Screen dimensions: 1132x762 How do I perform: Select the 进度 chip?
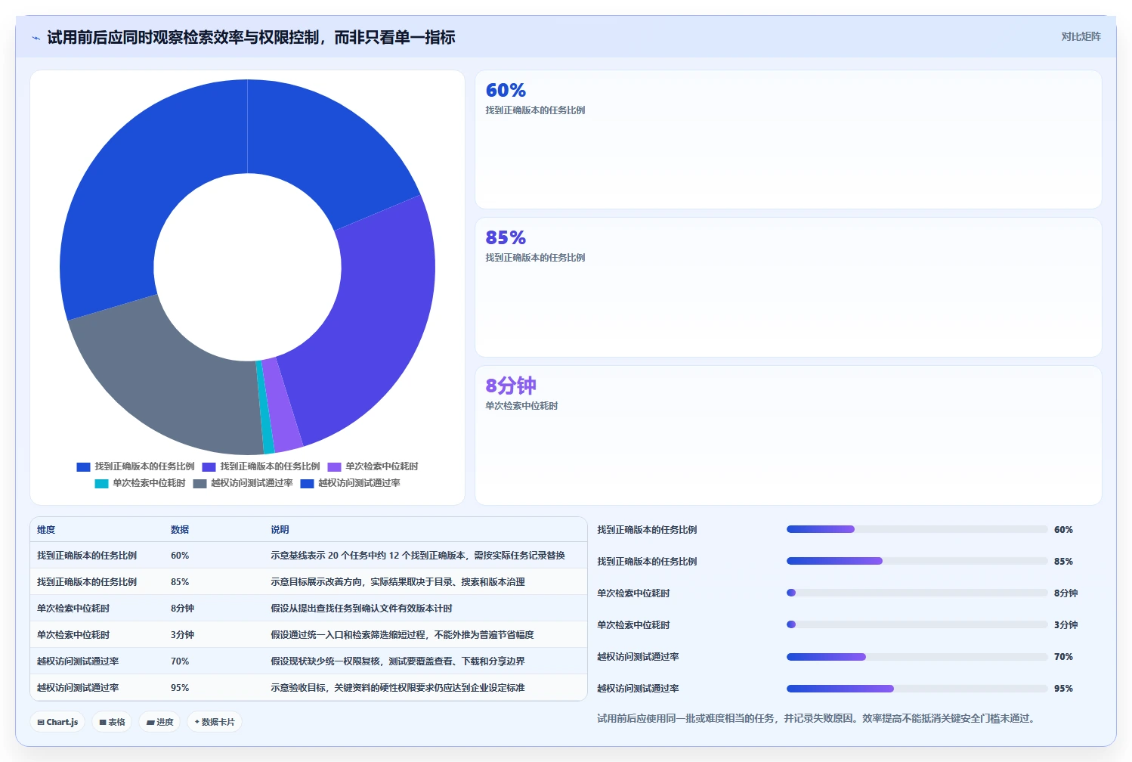coord(159,722)
